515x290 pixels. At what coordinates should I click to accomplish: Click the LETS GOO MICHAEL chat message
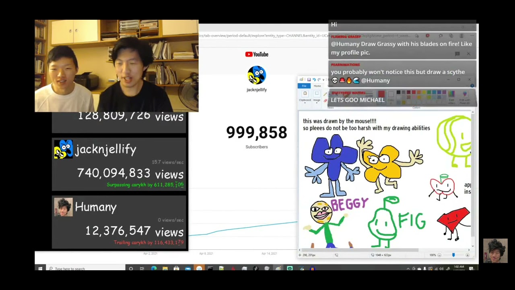point(357,100)
